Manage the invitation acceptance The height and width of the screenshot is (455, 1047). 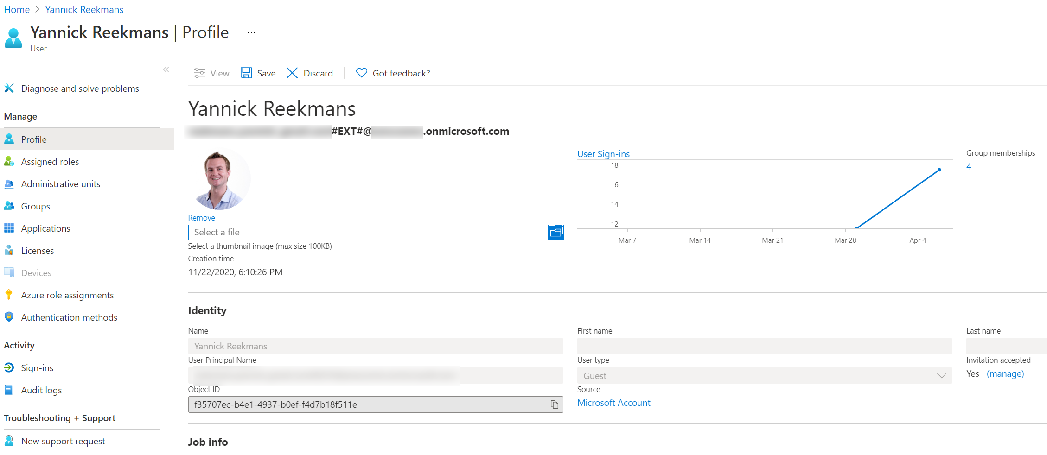[x=1005, y=373]
